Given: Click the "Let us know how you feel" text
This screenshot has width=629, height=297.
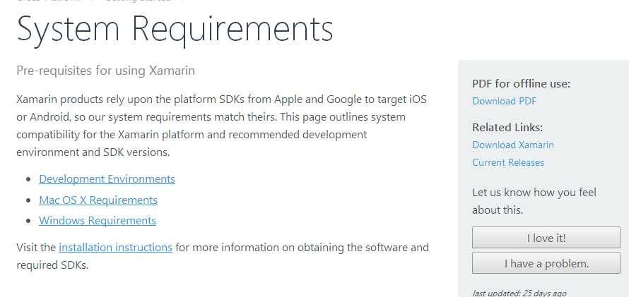Looking at the screenshot, I should coord(534,193).
